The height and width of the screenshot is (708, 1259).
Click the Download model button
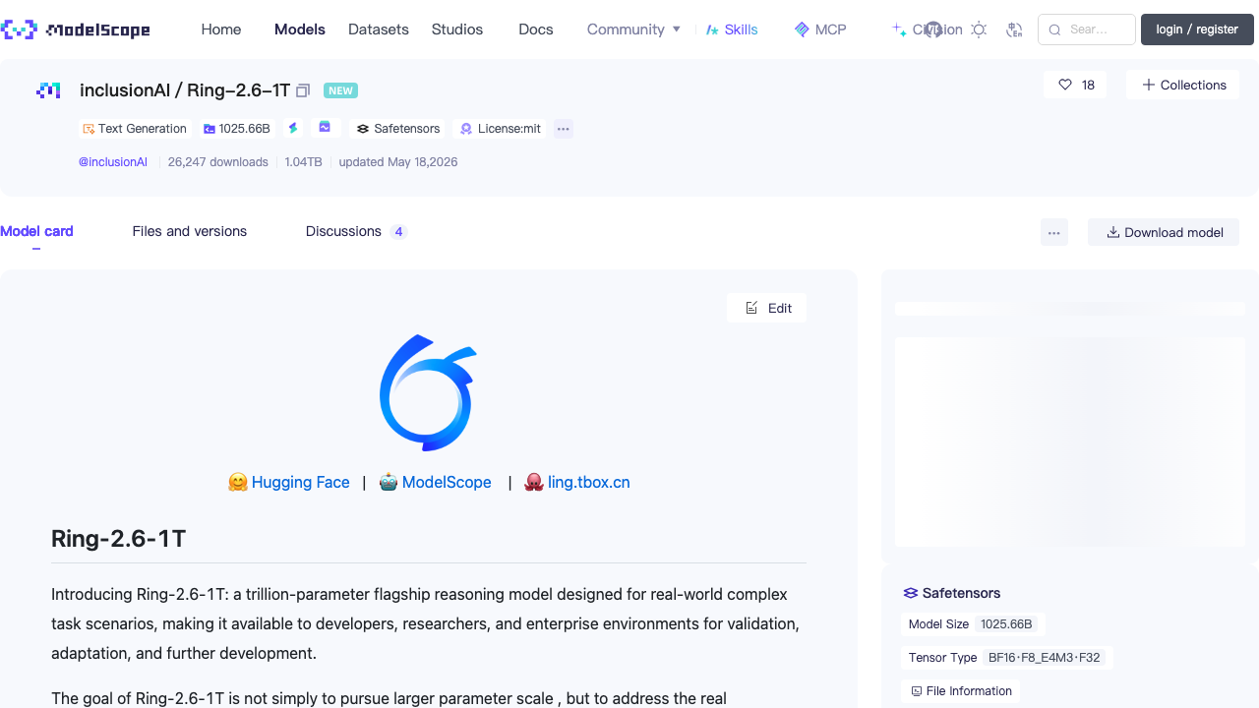1164,232
